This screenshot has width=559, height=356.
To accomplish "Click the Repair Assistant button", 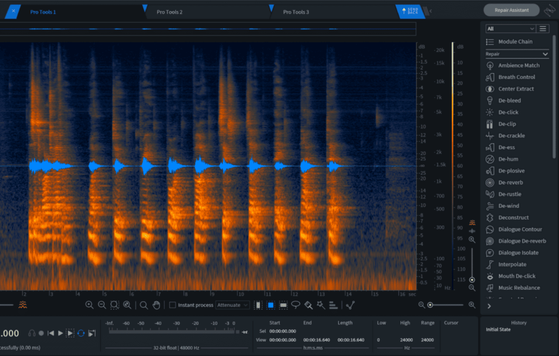I will click(511, 10).
